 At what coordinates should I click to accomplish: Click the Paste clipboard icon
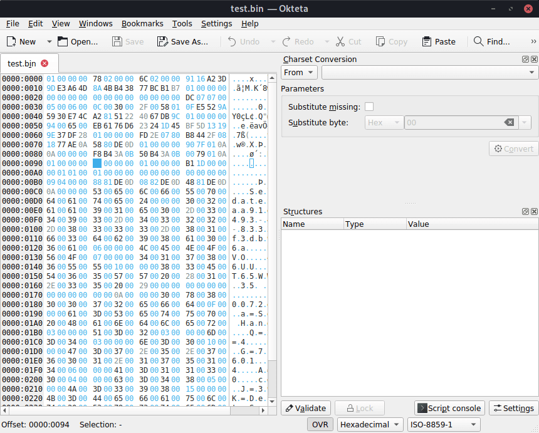click(x=427, y=41)
